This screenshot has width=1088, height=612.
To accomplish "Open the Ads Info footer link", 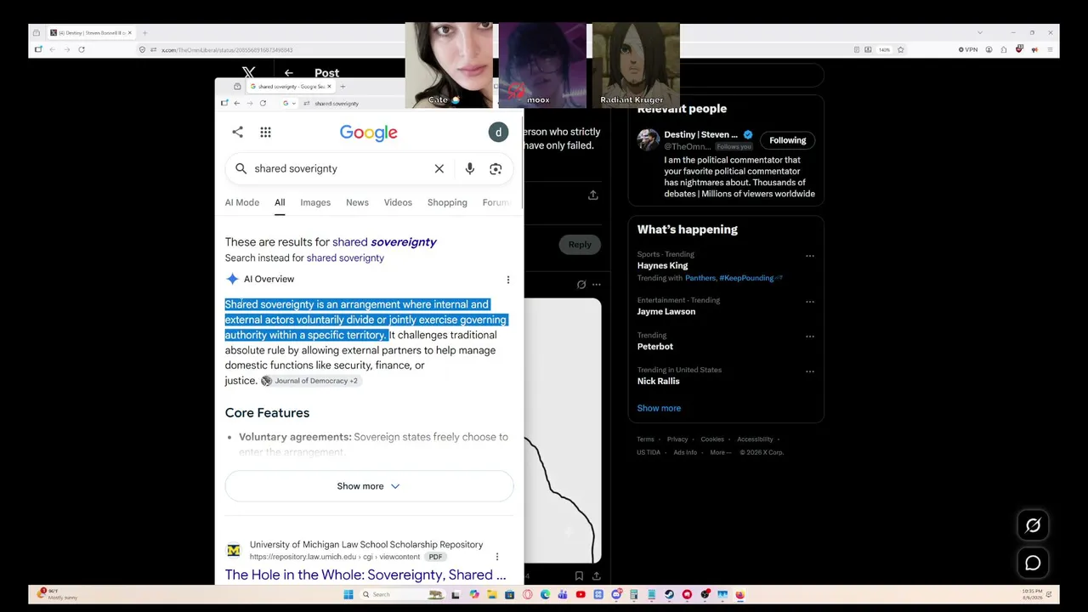I will [x=685, y=452].
